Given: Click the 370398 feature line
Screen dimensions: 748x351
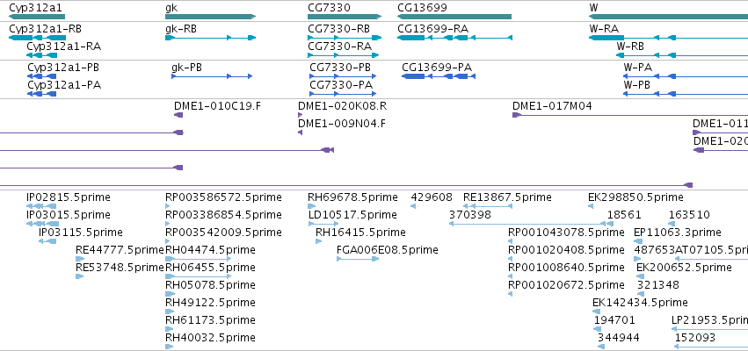Looking at the screenshot, I should [x=527, y=224].
